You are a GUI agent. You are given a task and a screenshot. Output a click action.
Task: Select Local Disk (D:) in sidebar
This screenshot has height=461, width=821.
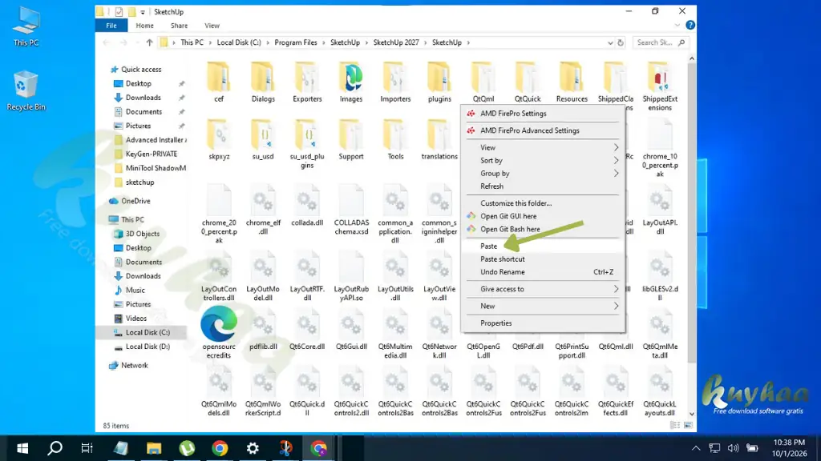pos(148,347)
